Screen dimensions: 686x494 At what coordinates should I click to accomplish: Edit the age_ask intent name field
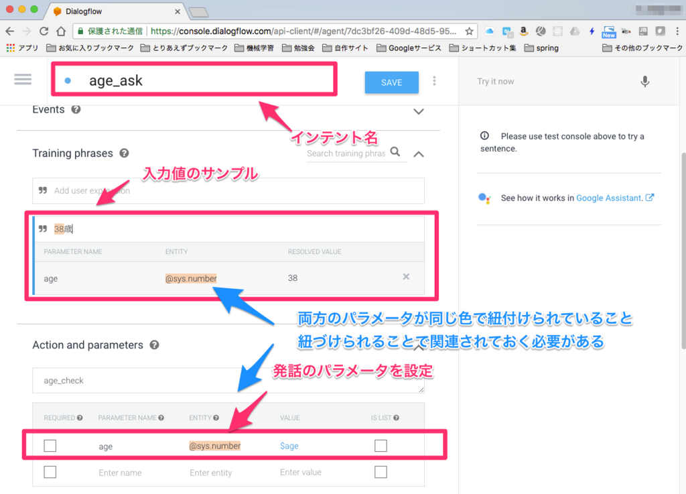194,80
